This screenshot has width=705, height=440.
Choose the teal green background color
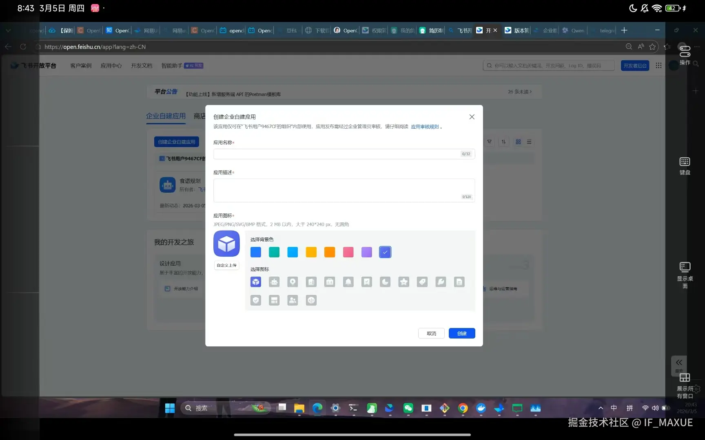(274, 252)
